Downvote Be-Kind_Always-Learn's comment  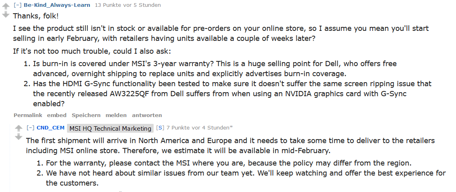click(x=6, y=15)
